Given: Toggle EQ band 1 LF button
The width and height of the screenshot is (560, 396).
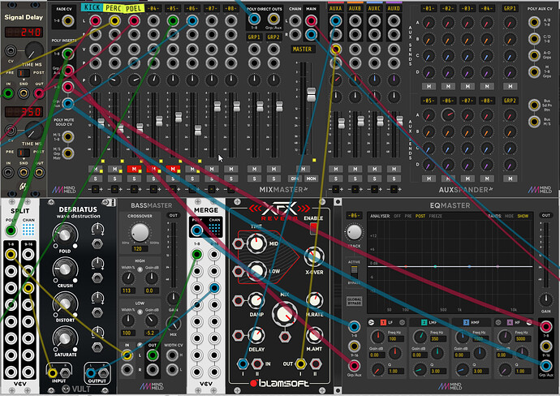Looking at the screenshot, I should tap(383, 322).
